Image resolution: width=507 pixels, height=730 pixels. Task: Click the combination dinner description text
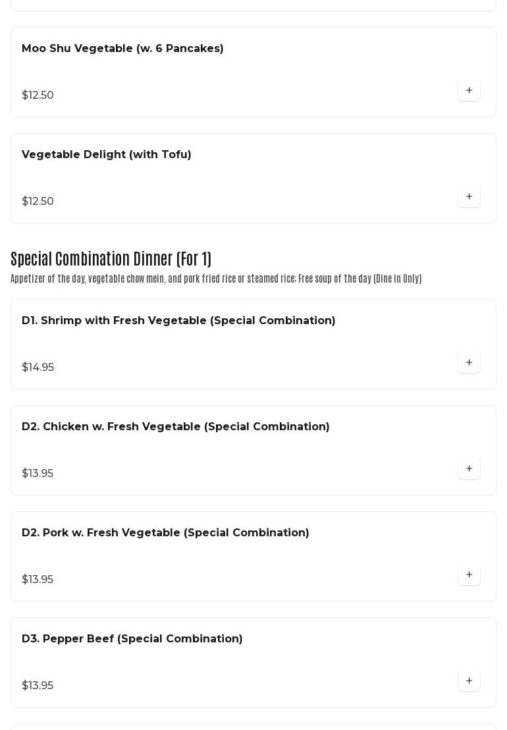tap(216, 279)
